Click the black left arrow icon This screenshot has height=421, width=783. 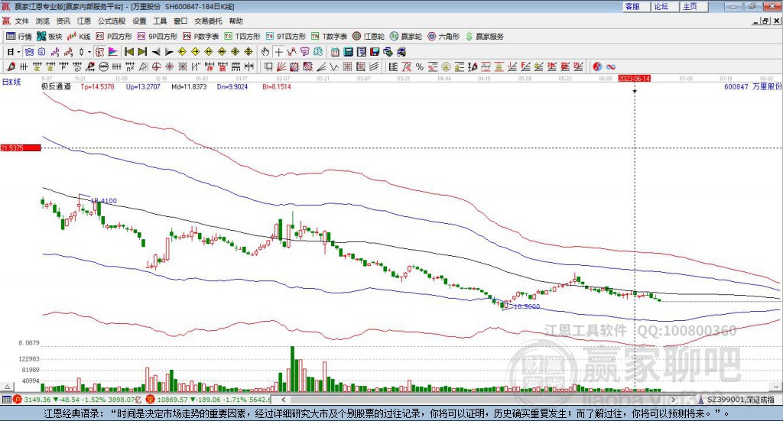click(156, 52)
